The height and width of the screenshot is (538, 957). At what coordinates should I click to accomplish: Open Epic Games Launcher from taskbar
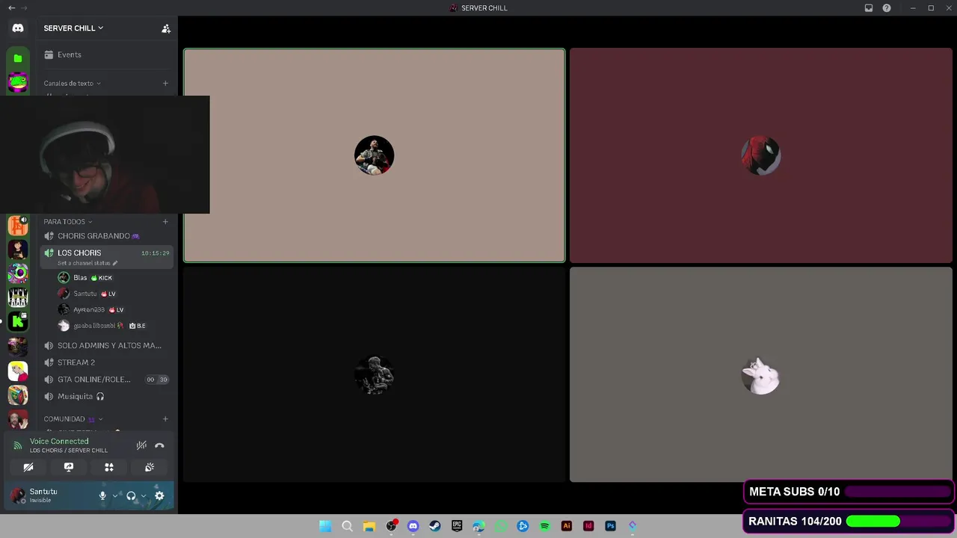pyautogui.click(x=457, y=526)
